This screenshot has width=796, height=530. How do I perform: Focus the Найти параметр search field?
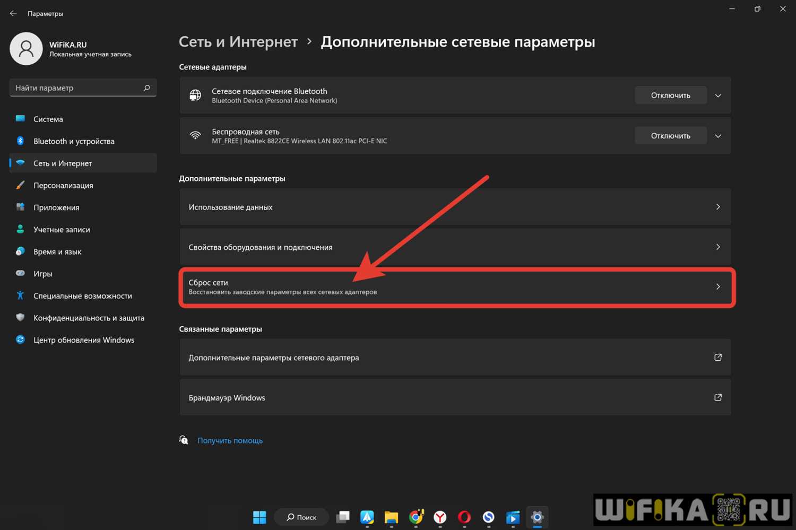point(83,88)
